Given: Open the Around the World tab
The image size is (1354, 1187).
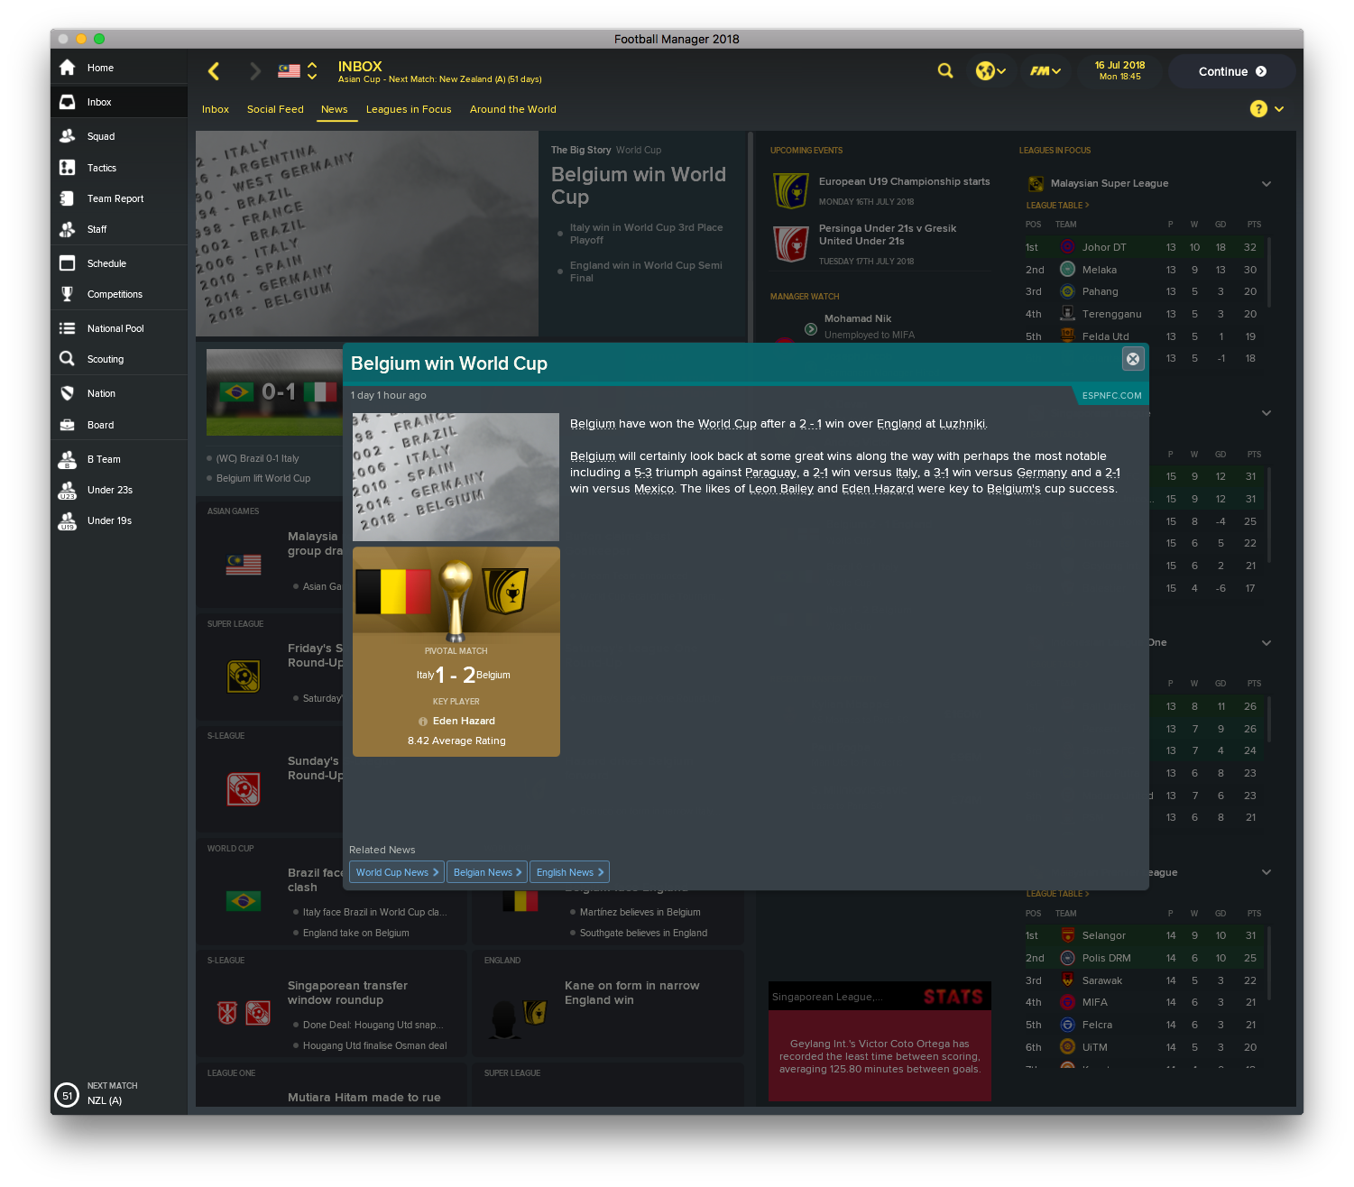Looking at the screenshot, I should click(513, 109).
